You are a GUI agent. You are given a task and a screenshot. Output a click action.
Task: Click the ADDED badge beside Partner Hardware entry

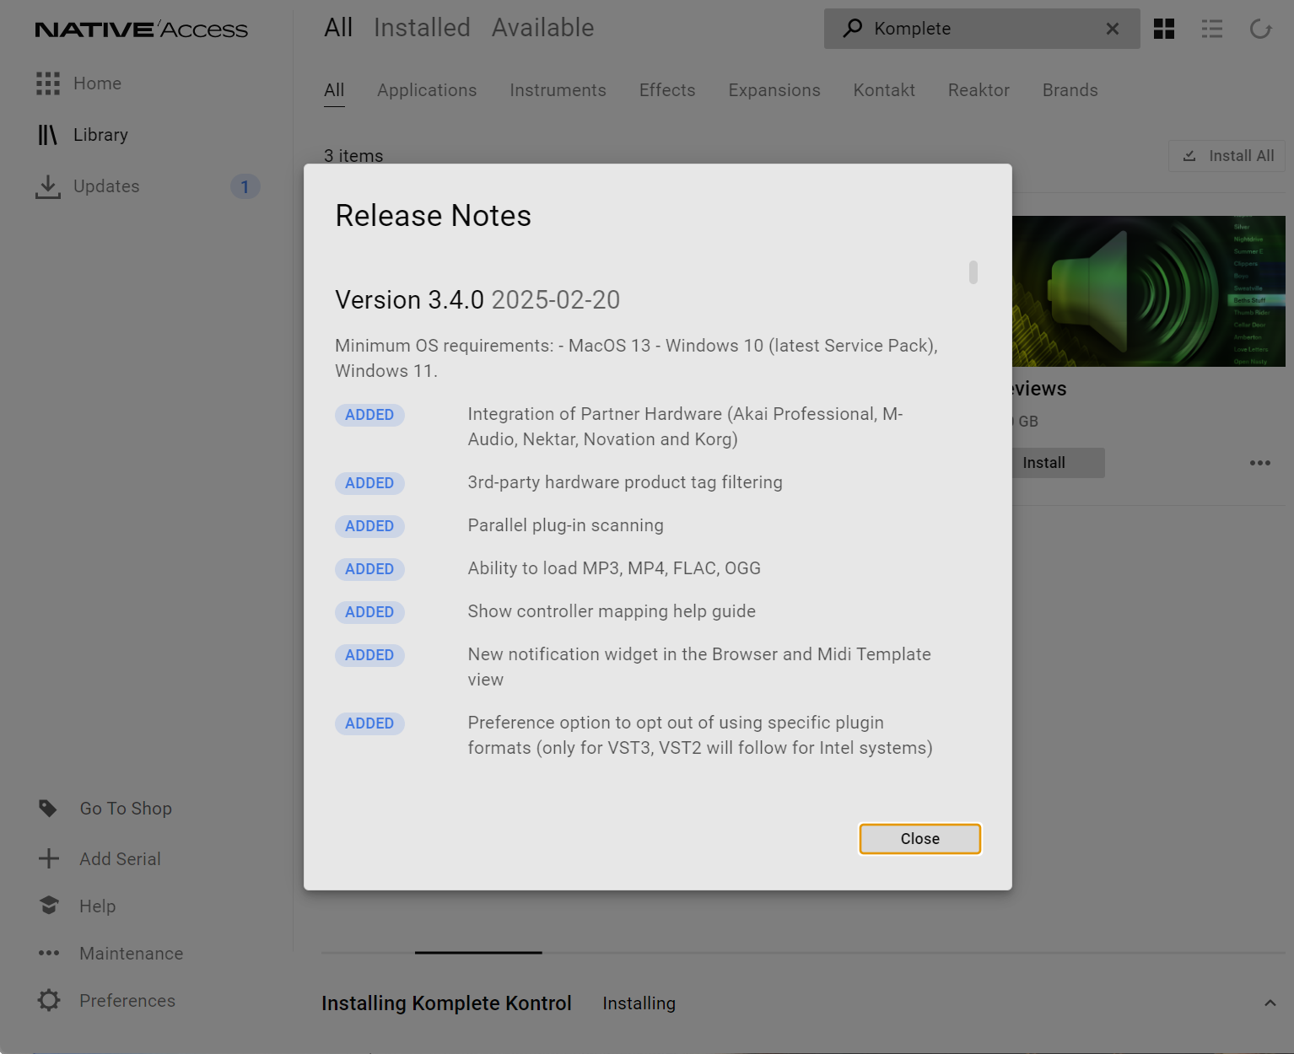point(369,415)
